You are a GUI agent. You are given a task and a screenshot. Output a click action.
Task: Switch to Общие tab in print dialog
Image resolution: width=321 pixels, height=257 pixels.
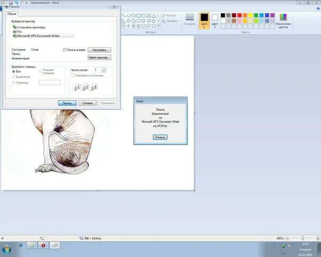point(12,14)
